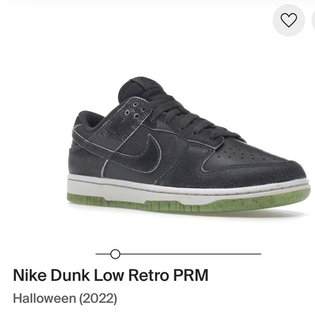Click the image slider's circular handle
Image resolution: width=315 pixels, height=315 pixels.
click(x=115, y=254)
